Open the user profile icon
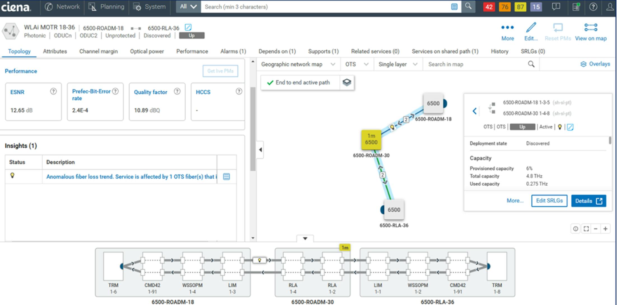 [x=610, y=7]
